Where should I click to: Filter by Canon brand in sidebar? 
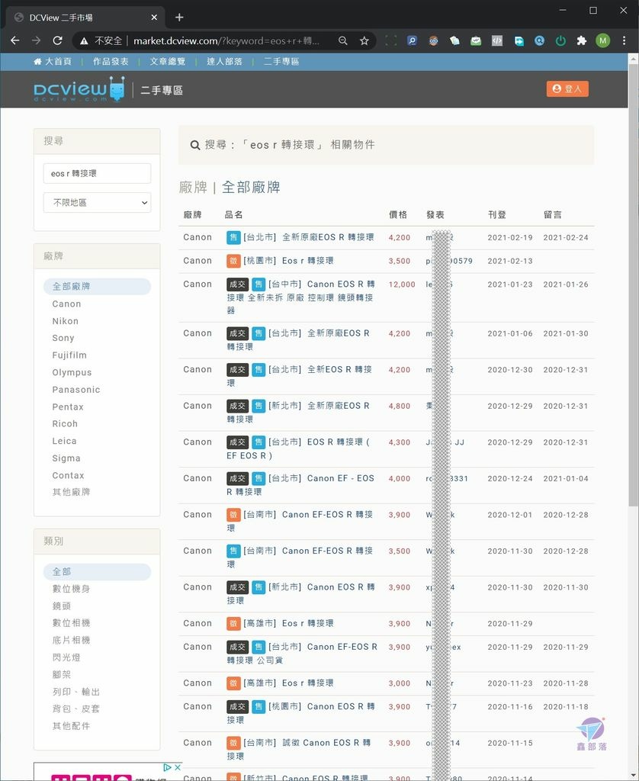click(67, 304)
